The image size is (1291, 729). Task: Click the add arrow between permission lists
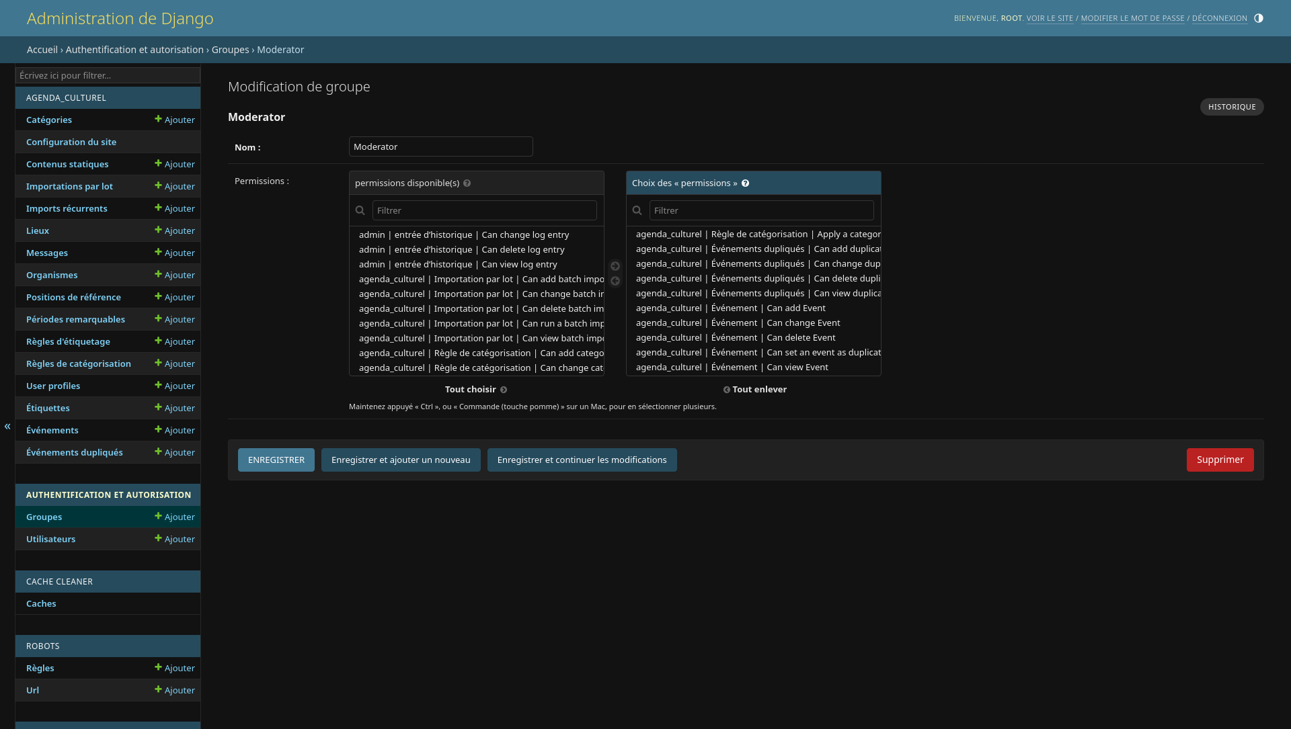(x=615, y=266)
